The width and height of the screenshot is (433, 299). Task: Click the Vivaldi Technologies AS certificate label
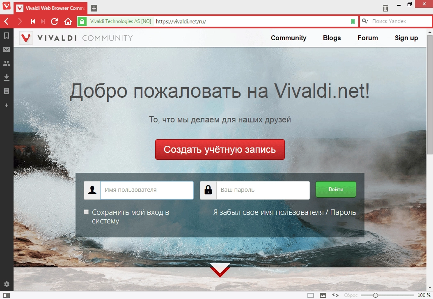[x=120, y=21]
